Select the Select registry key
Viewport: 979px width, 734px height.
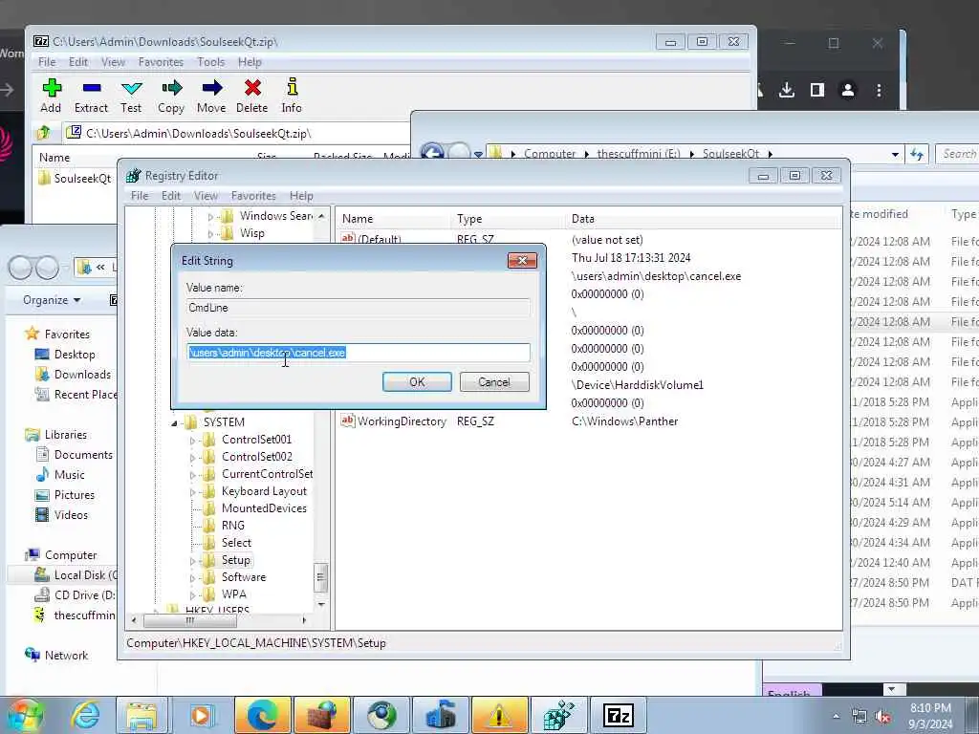(x=237, y=543)
